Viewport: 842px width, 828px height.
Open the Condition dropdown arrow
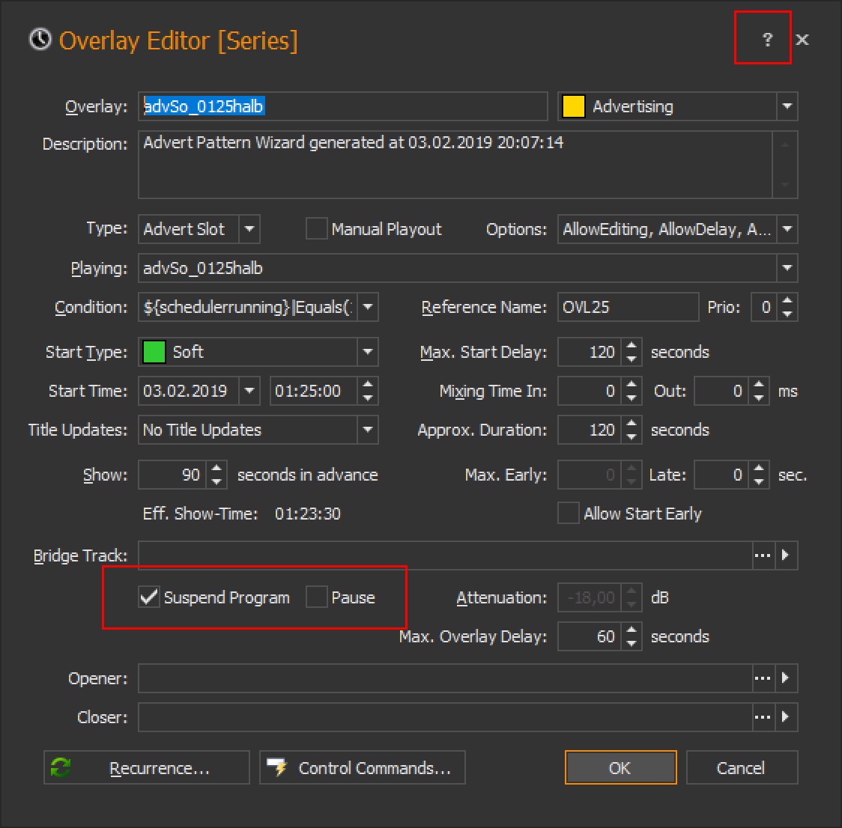coord(368,307)
